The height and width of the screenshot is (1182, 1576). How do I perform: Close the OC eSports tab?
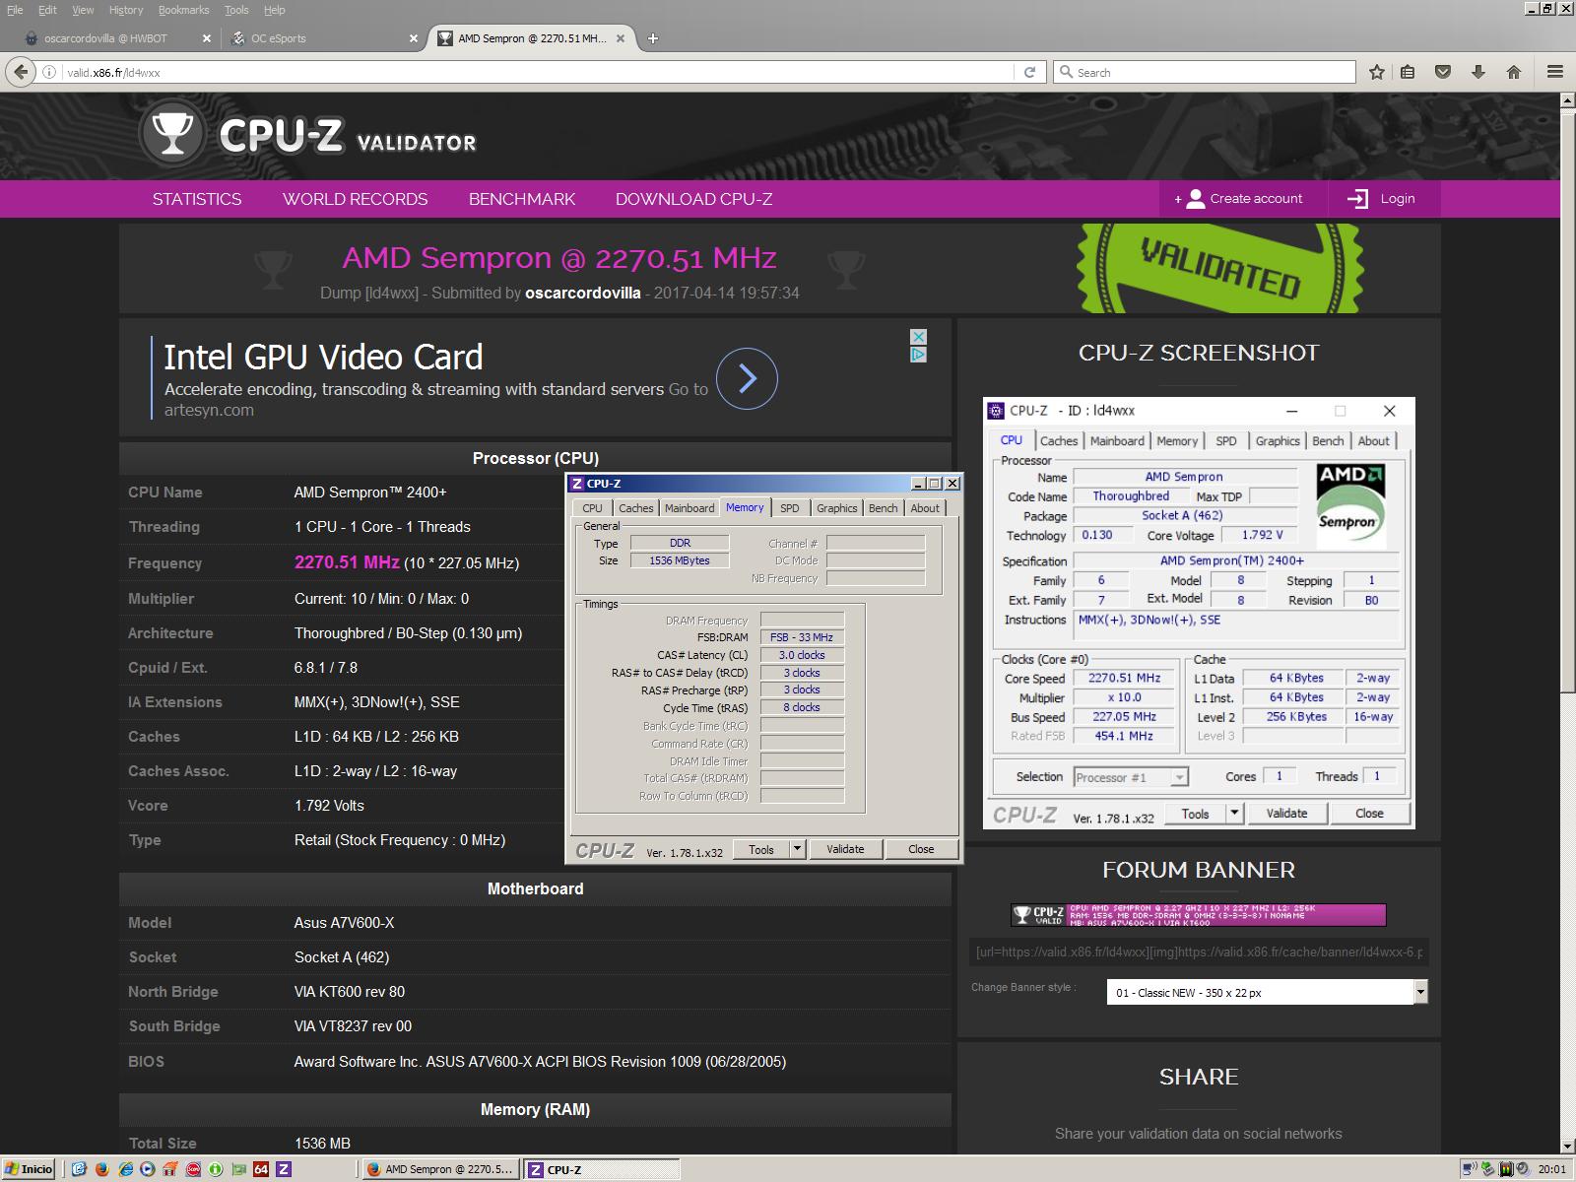tap(414, 38)
